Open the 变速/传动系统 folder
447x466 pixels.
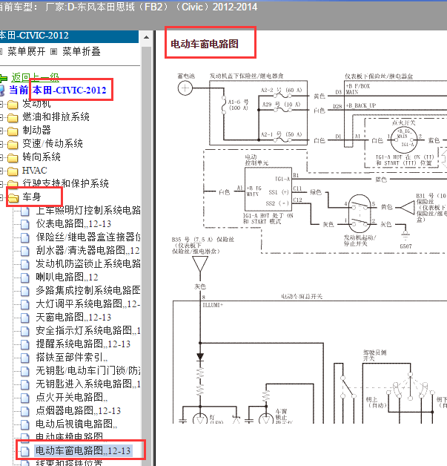pyautogui.click(x=53, y=143)
